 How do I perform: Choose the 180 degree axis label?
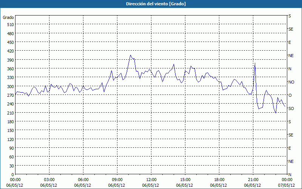(x=11, y=122)
